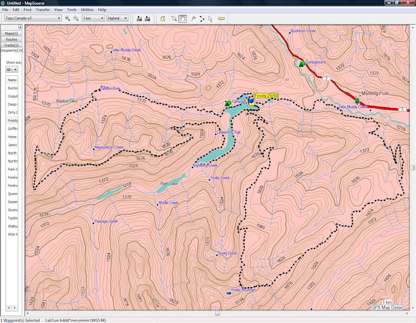416x323 pixels.
Task: Click the Highway 3 shield near Campground
Action: pos(326,79)
